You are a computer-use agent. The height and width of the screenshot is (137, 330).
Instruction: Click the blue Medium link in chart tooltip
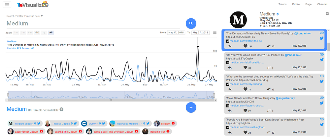pos(12,41)
